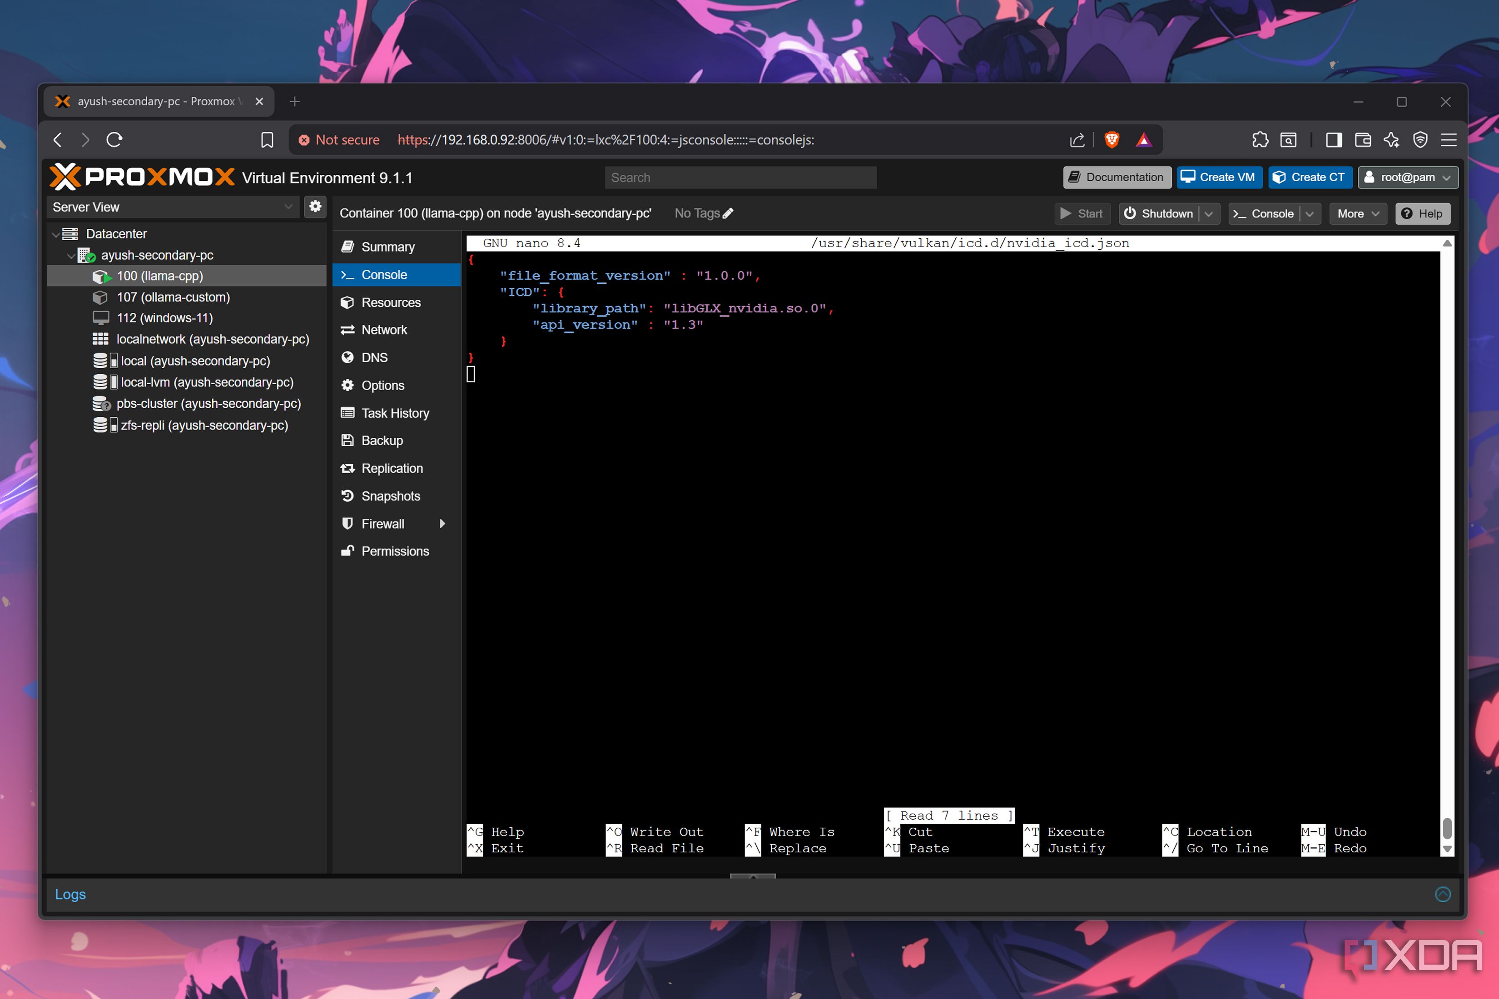Click the console scrollbar up arrow
The width and height of the screenshot is (1499, 999).
click(1447, 243)
